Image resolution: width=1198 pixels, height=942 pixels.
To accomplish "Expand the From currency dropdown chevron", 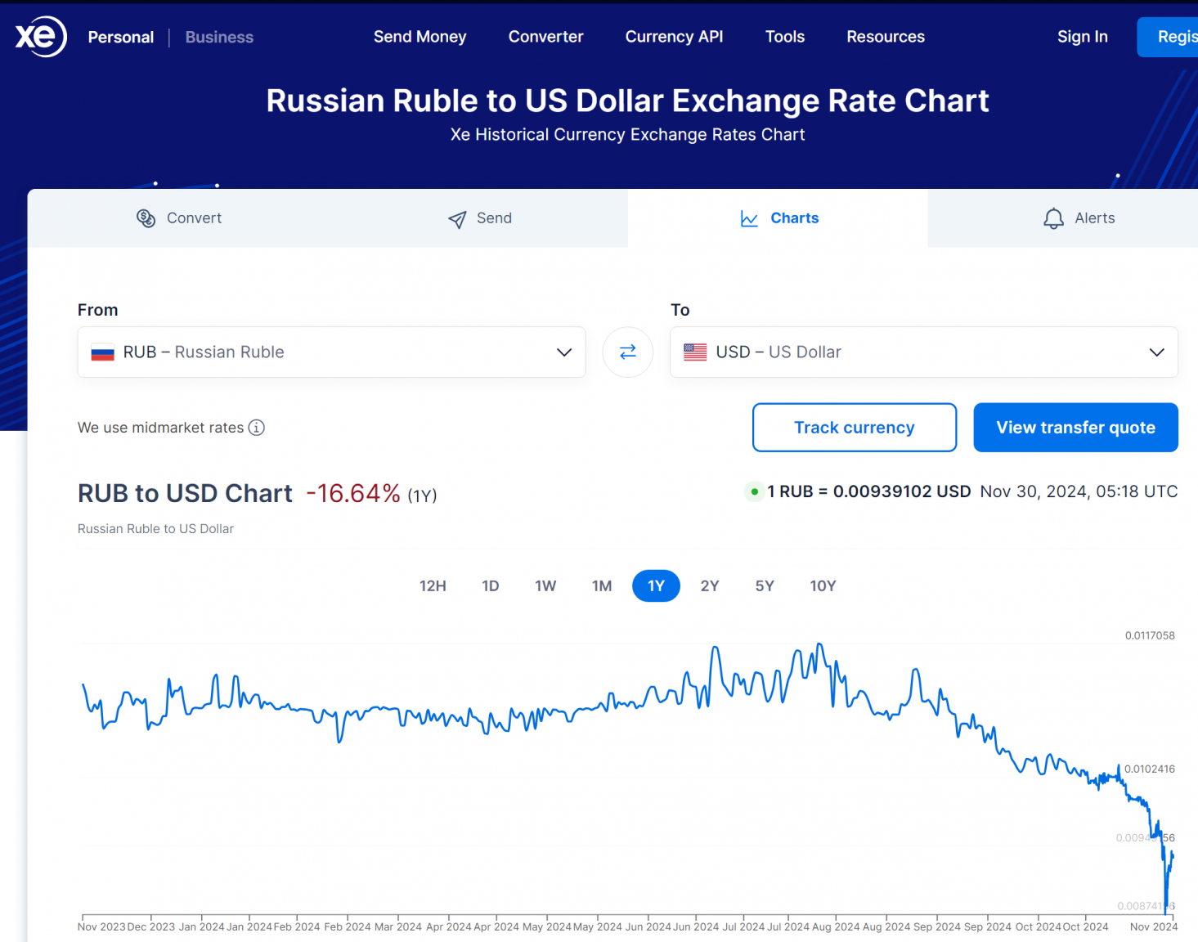I will click(564, 352).
